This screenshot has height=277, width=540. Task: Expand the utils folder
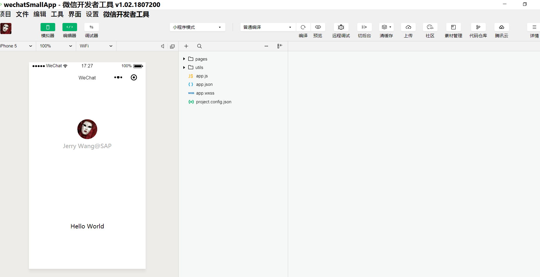point(184,68)
